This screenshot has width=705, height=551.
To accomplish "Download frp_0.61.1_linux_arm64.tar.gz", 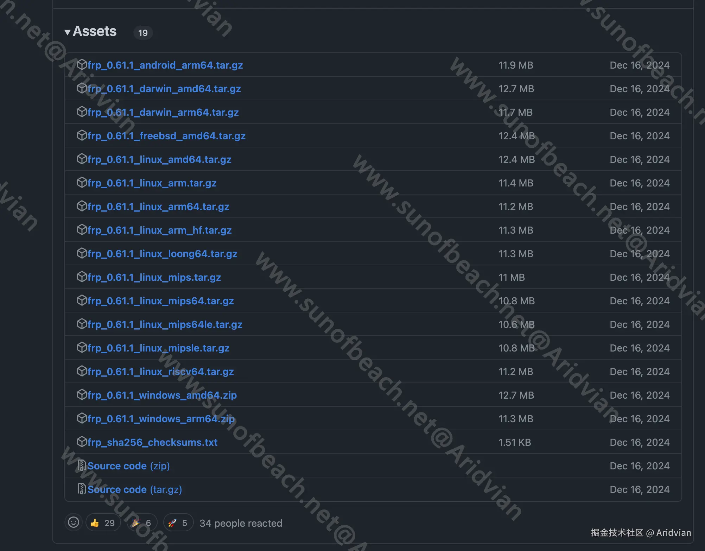I will click(x=158, y=207).
